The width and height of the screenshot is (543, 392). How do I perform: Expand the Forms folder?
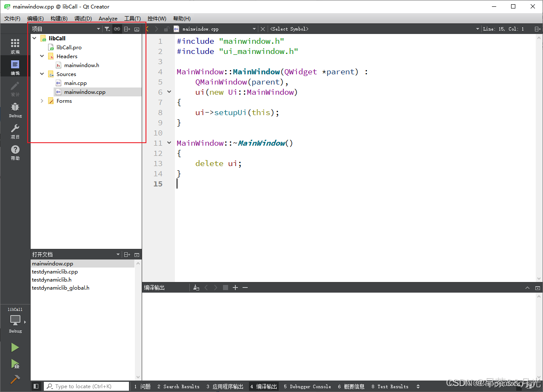(42, 101)
